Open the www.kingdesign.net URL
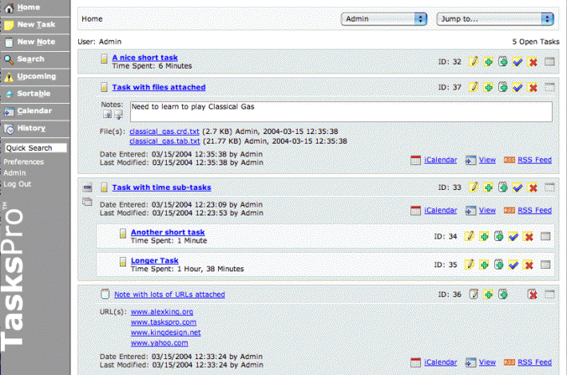567x375 pixels. pos(165,333)
